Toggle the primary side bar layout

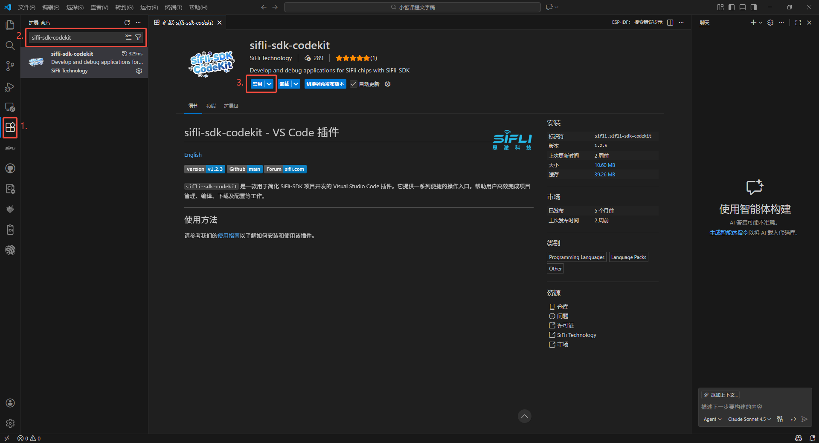pyautogui.click(x=732, y=7)
